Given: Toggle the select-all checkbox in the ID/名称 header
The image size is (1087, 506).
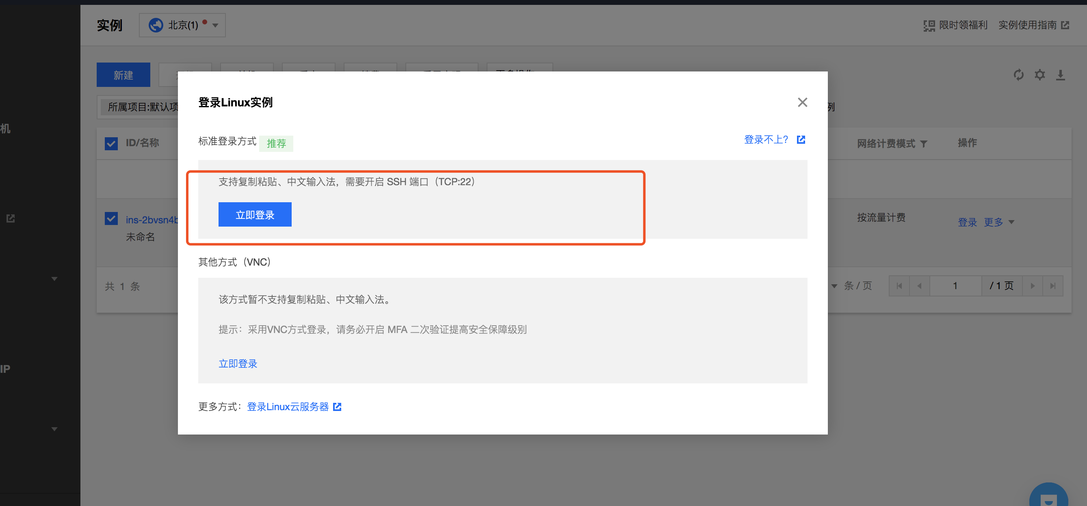Looking at the screenshot, I should tap(111, 143).
